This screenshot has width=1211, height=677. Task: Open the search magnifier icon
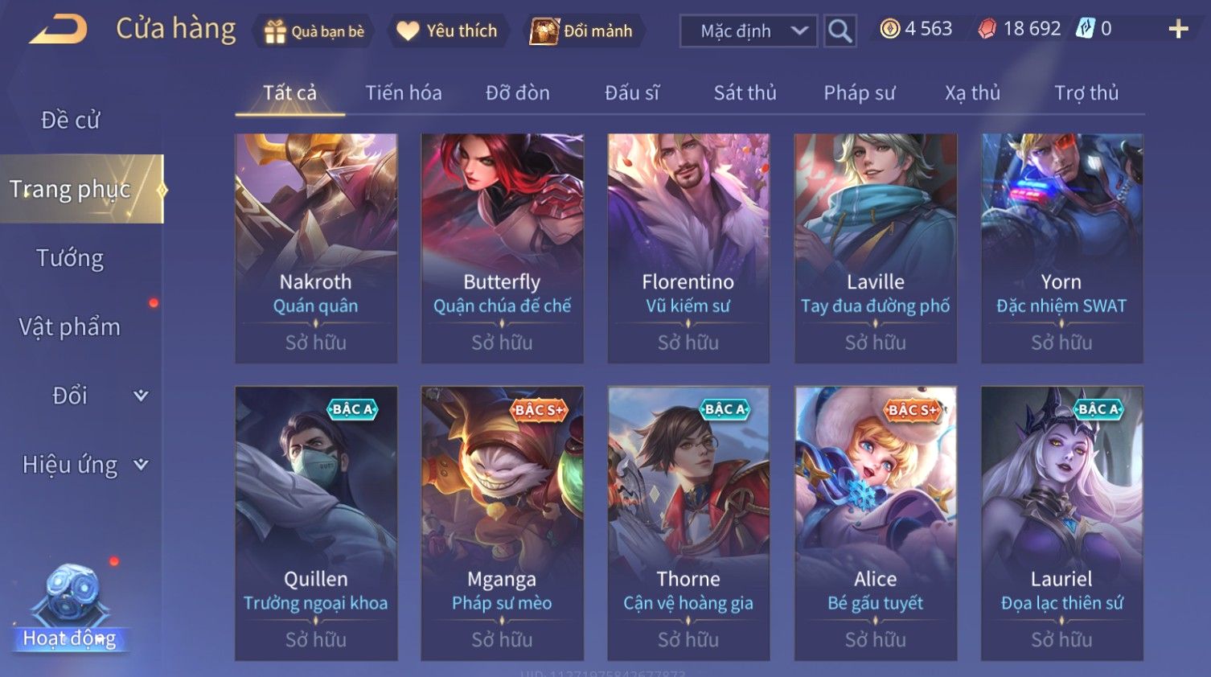click(x=839, y=31)
